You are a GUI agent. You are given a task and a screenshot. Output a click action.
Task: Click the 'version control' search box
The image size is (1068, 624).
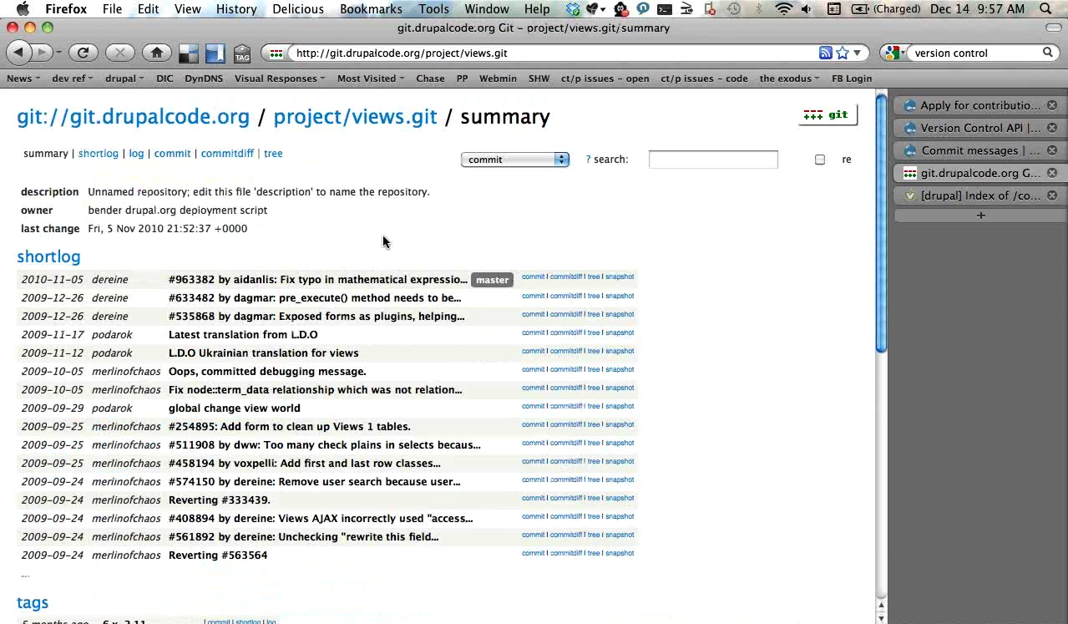pos(974,53)
